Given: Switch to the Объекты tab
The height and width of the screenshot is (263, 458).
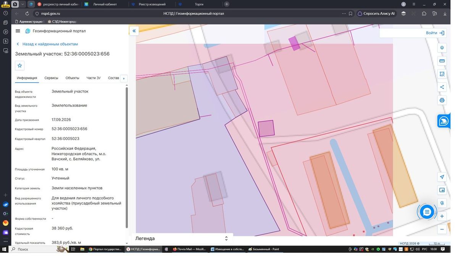Looking at the screenshot, I should pos(73,78).
